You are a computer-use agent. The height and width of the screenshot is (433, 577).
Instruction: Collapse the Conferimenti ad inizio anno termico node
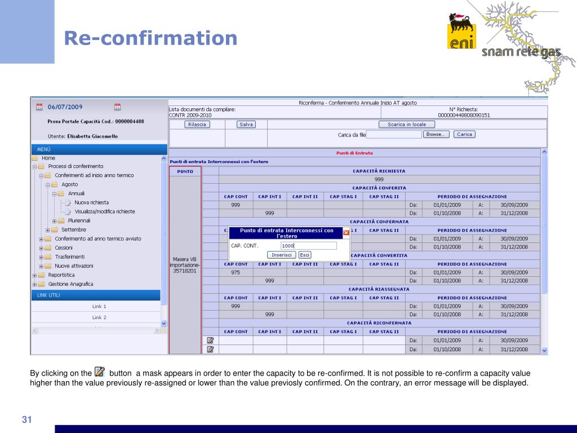click(41, 176)
